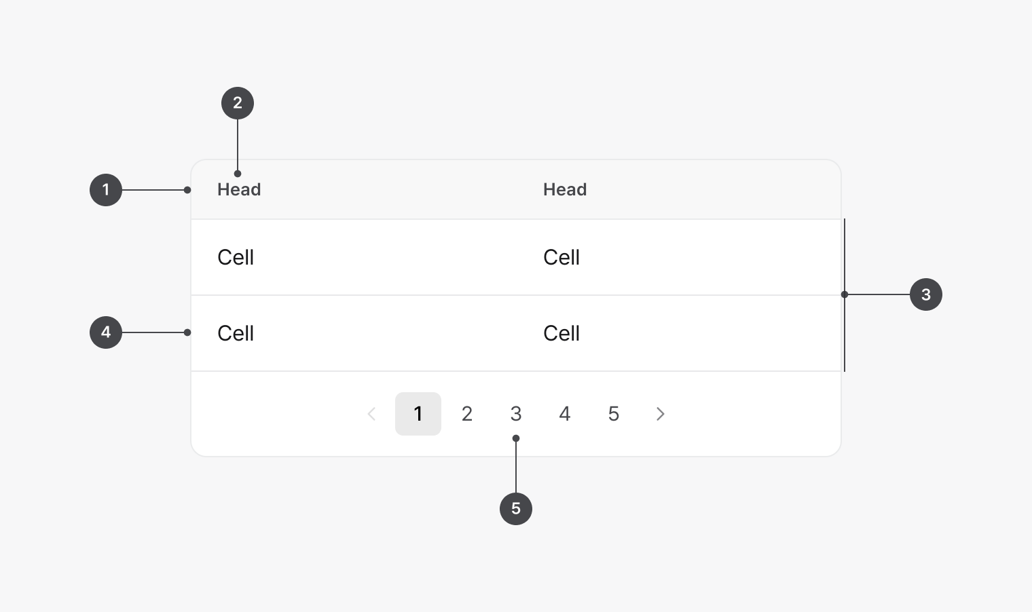Click annotation marker number 2
1032x612 pixels.
pos(238,103)
